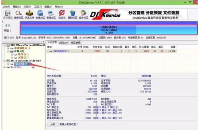
Task: Click the 起始柱面 column header
Action: (117, 47)
